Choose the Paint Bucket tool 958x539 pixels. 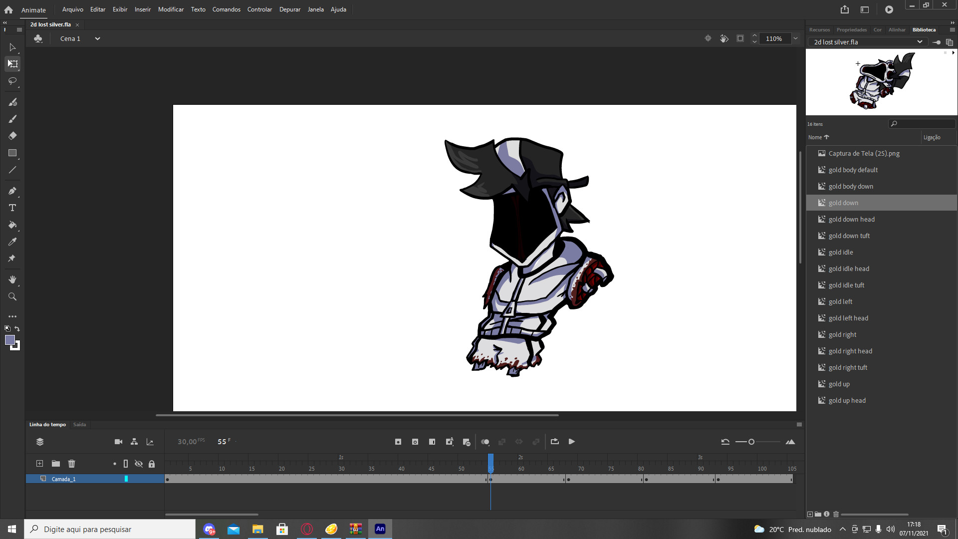click(x=12, y=225)
